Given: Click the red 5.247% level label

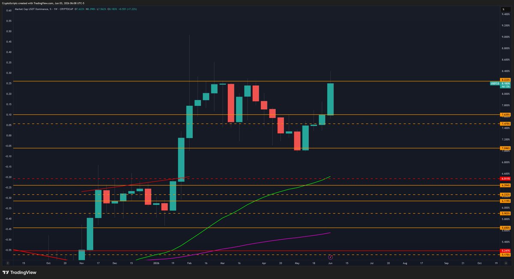Looking at the screenshot, I should 505,250.
